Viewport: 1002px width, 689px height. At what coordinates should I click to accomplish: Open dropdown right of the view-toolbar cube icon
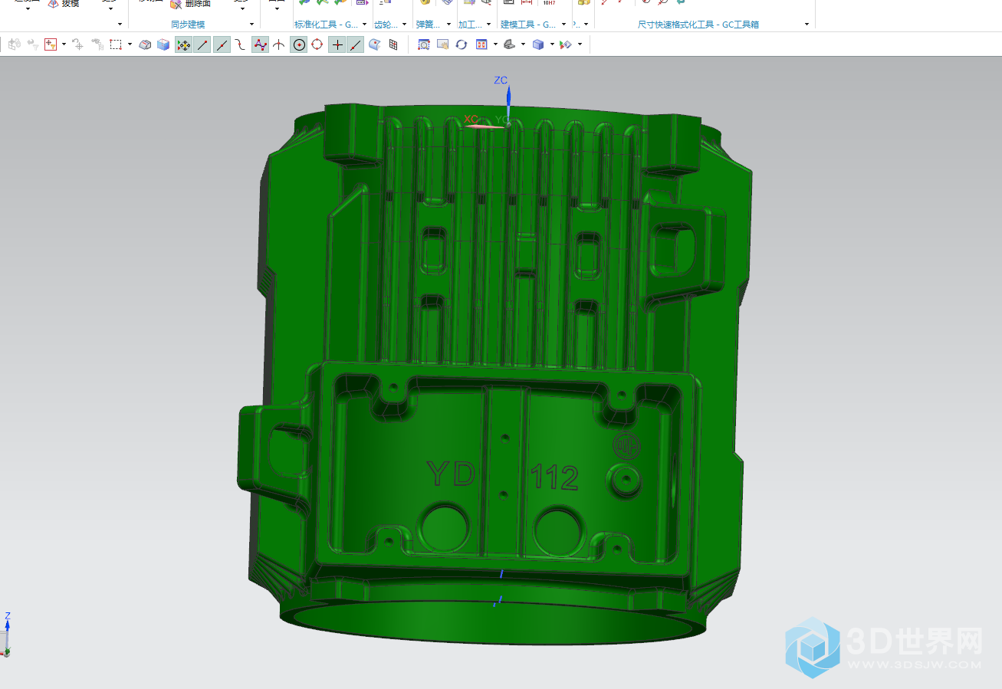[x=552, y=44]
